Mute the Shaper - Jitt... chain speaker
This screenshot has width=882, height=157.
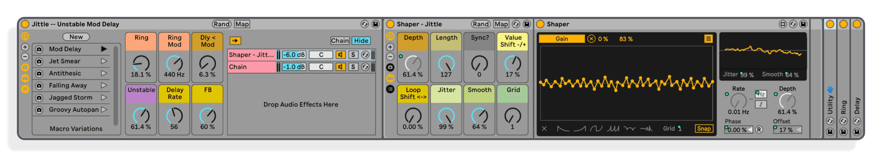[x=340, y=55]
